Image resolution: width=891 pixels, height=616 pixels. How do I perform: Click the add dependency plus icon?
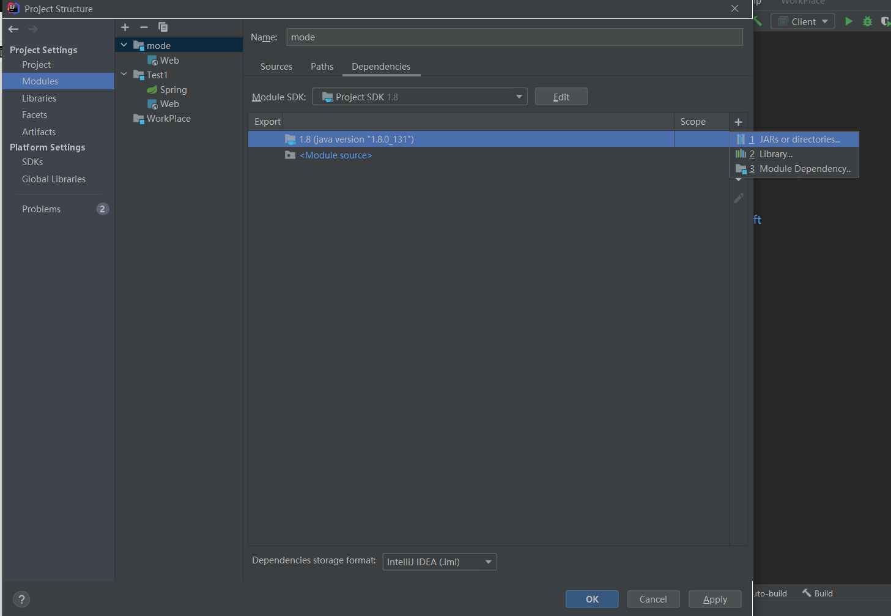coord(738,122)
